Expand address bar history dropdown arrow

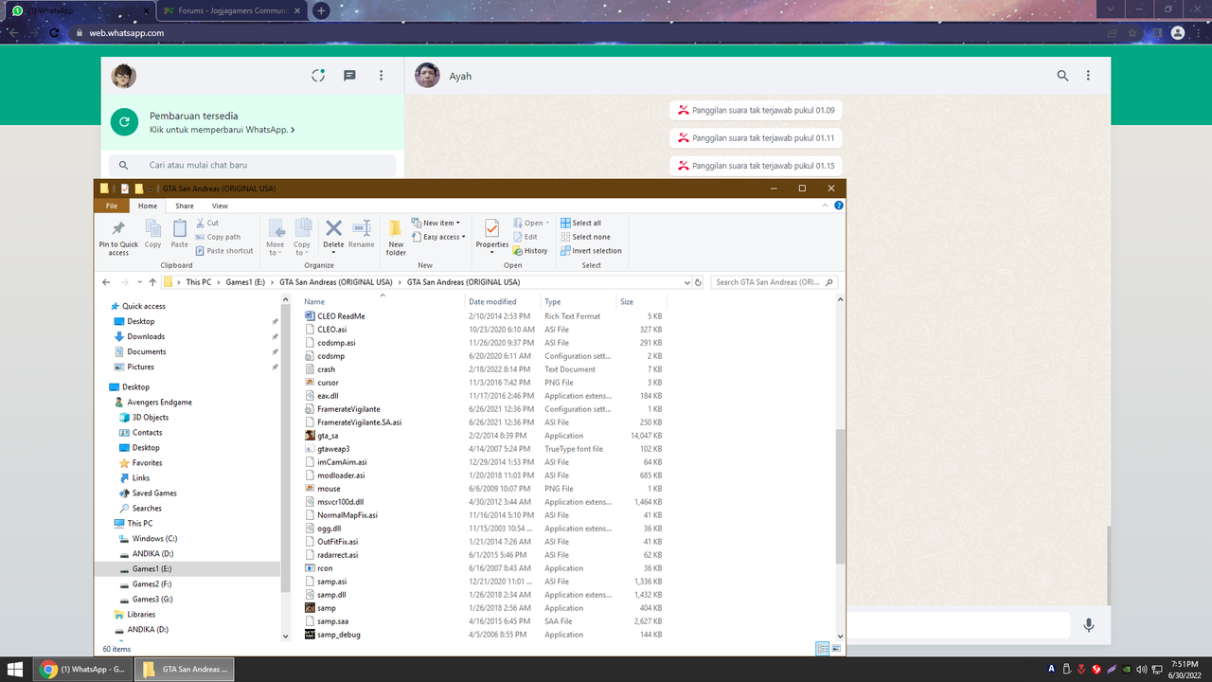point(686,282)
